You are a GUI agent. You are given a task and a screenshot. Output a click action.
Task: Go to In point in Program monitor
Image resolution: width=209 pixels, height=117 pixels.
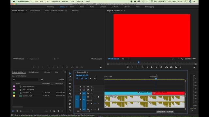point(143,67)
